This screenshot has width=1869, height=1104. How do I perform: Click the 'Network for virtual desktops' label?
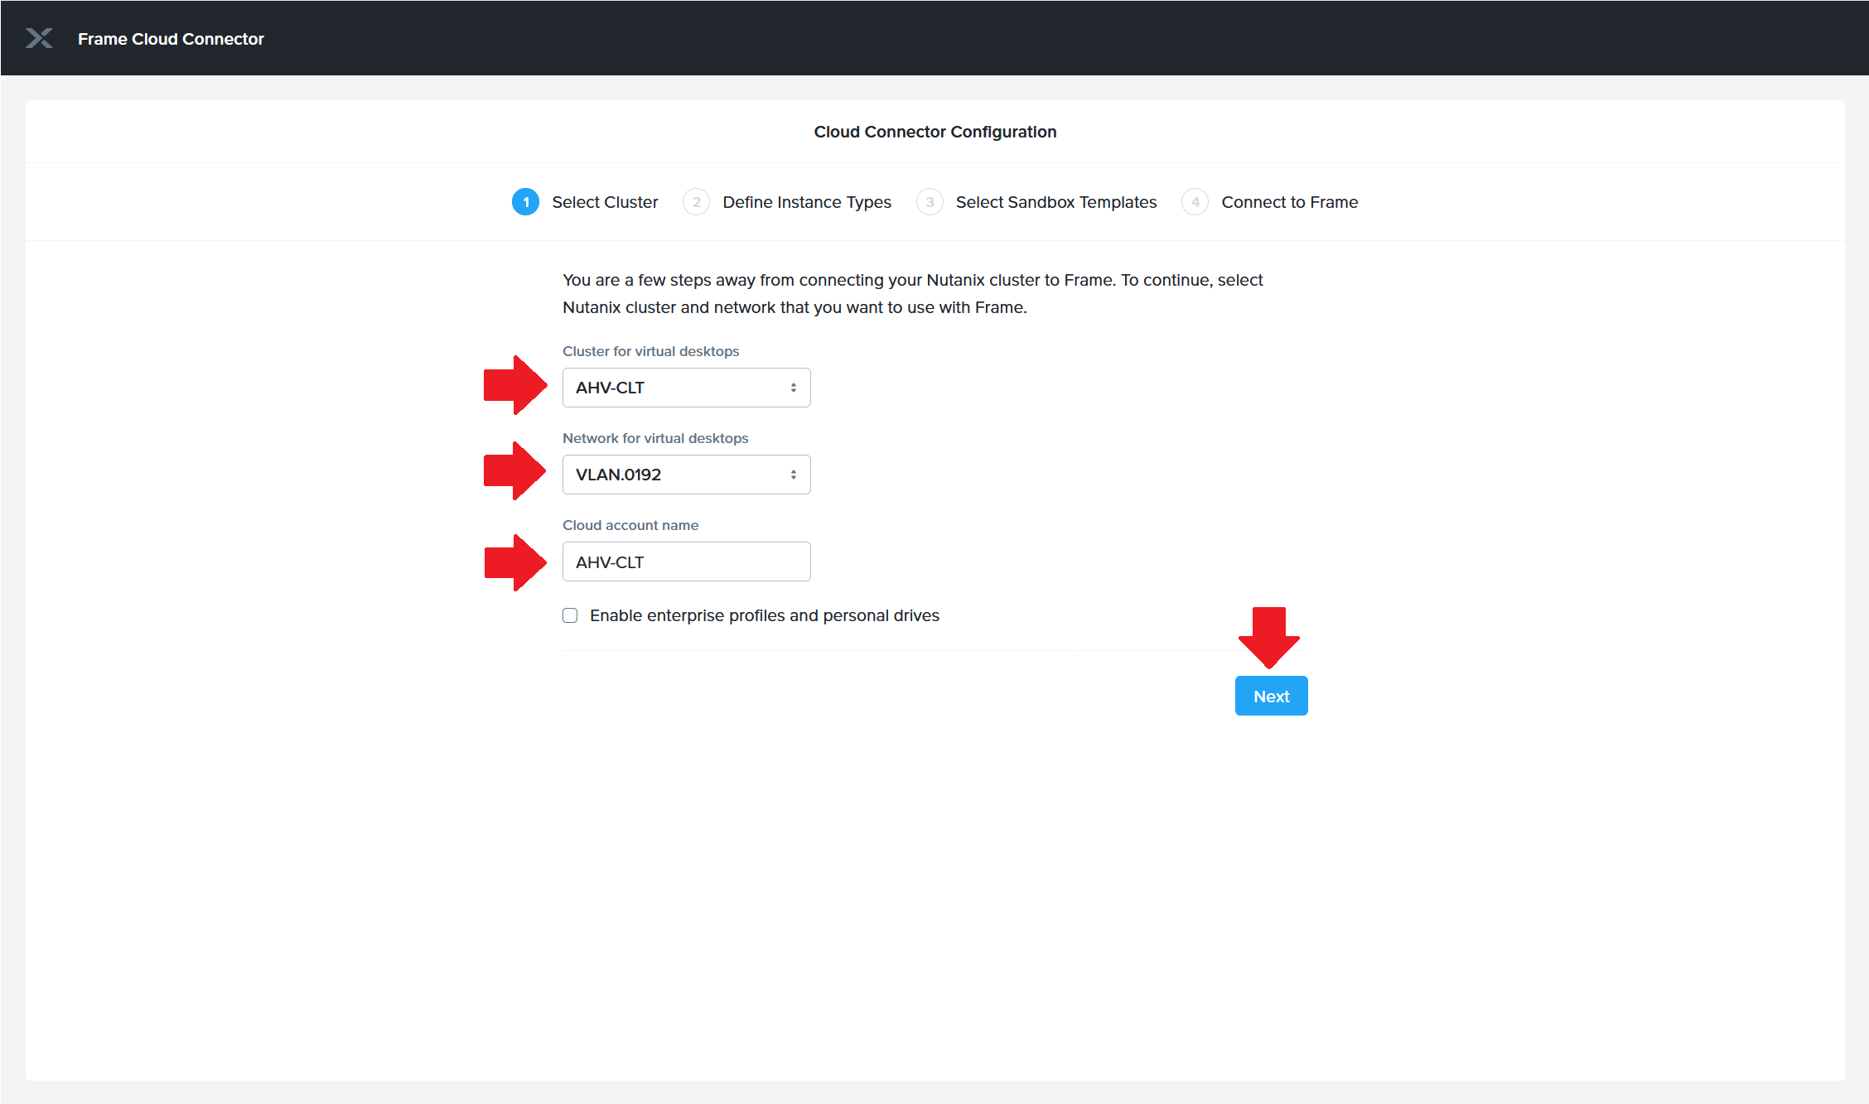655,438
